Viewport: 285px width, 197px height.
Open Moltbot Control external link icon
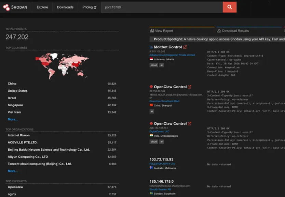click(185, 47)
